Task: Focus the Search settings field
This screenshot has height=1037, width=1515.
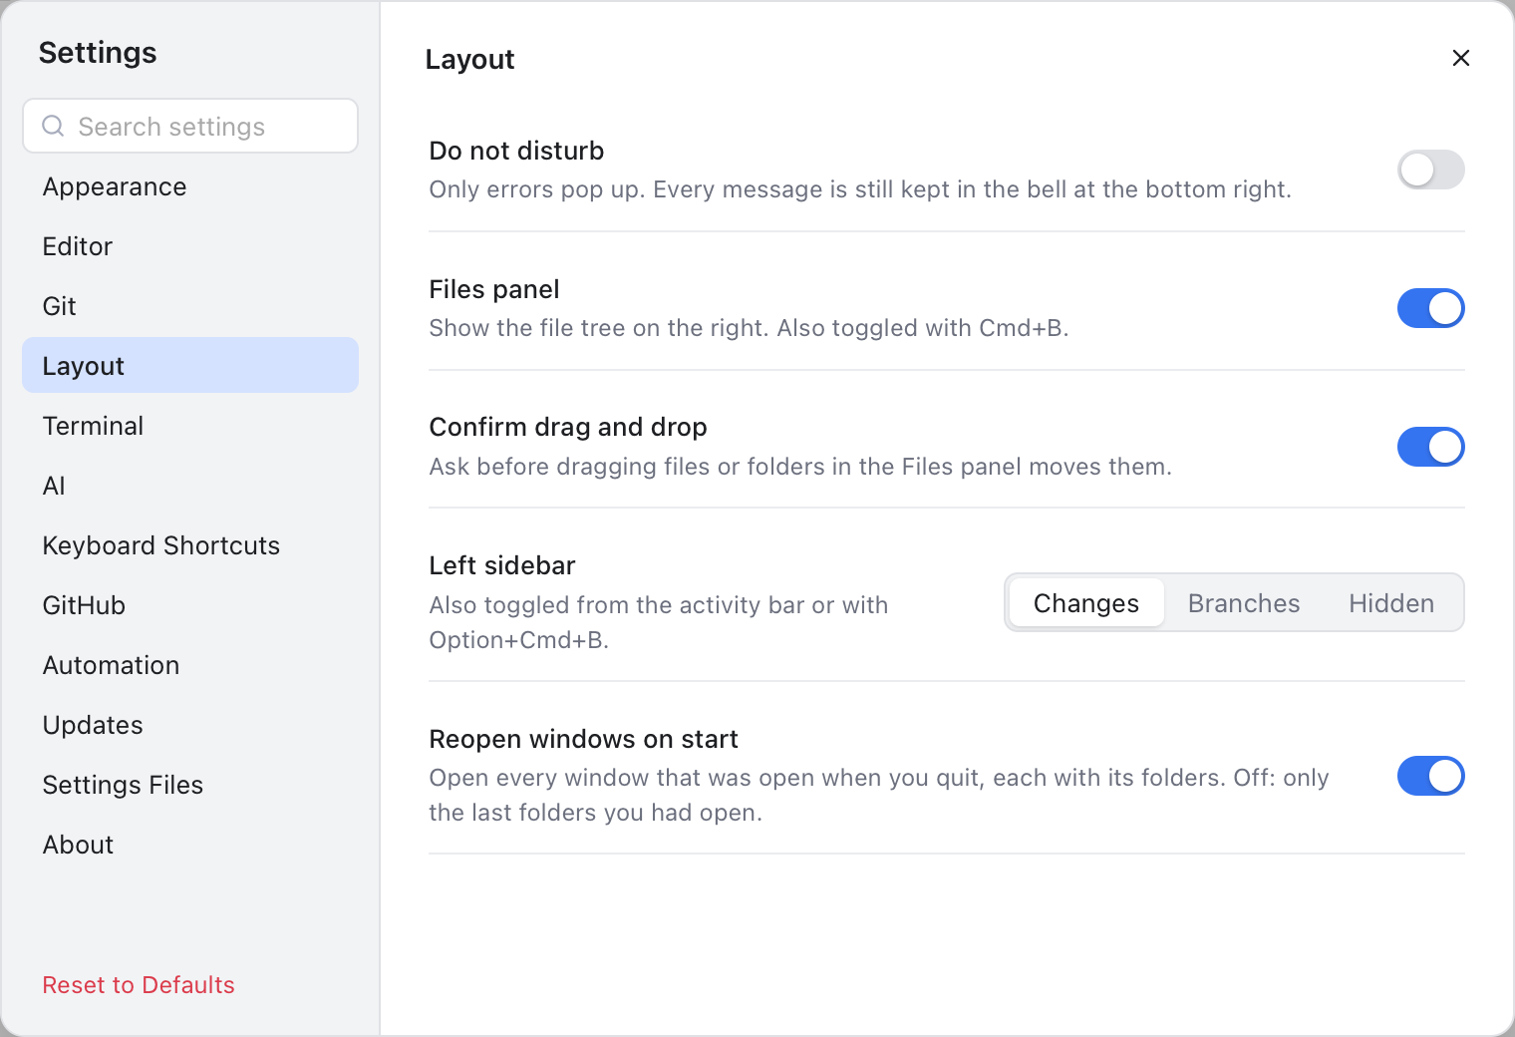Action: click(x=190, y=126)
